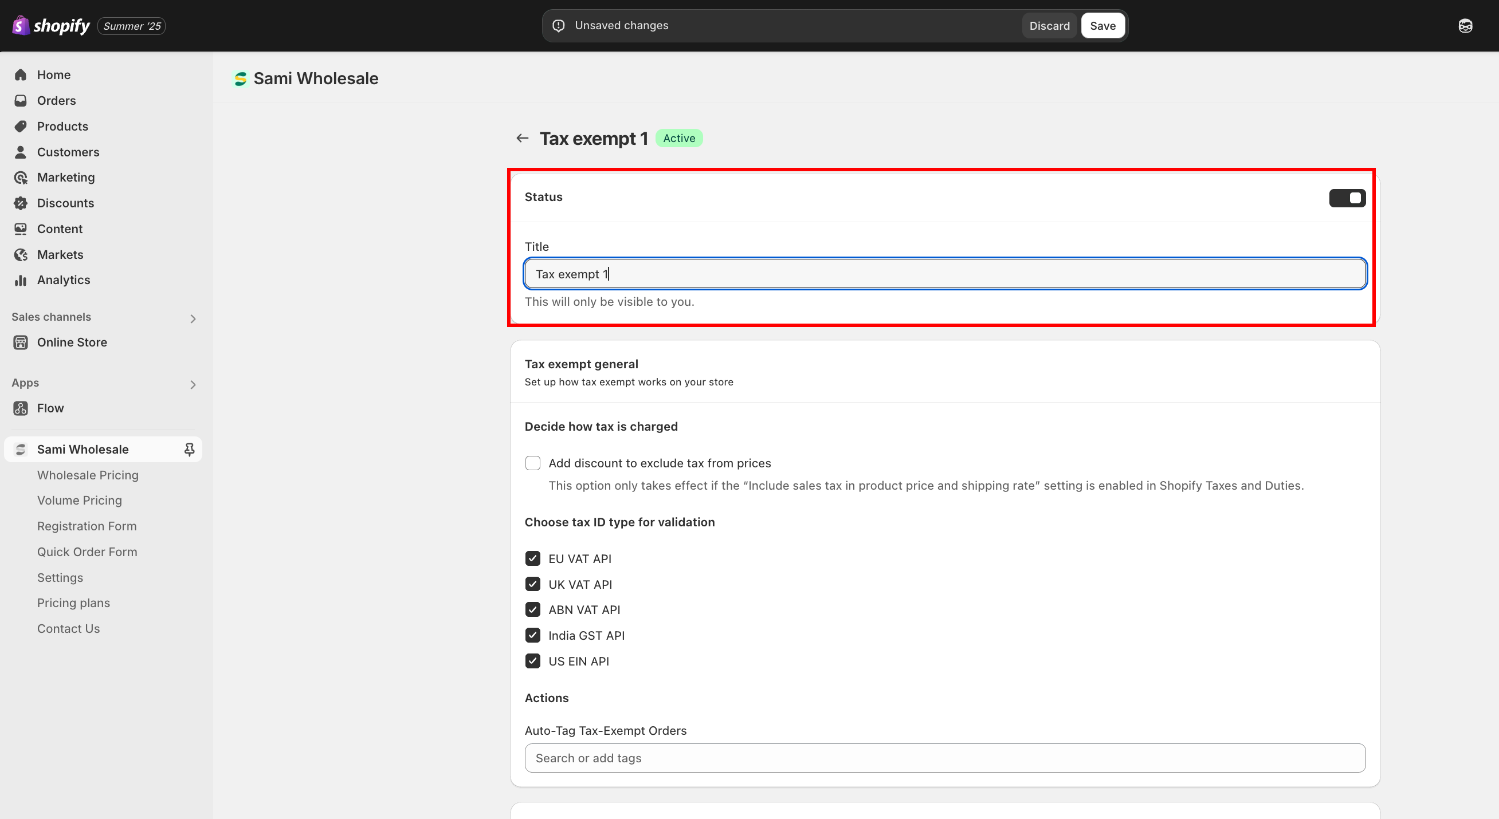This screenshot has height=819, width=1499.
Task: Click the Markets globe icon in sidebar
Action: click(x=21, y=255)
